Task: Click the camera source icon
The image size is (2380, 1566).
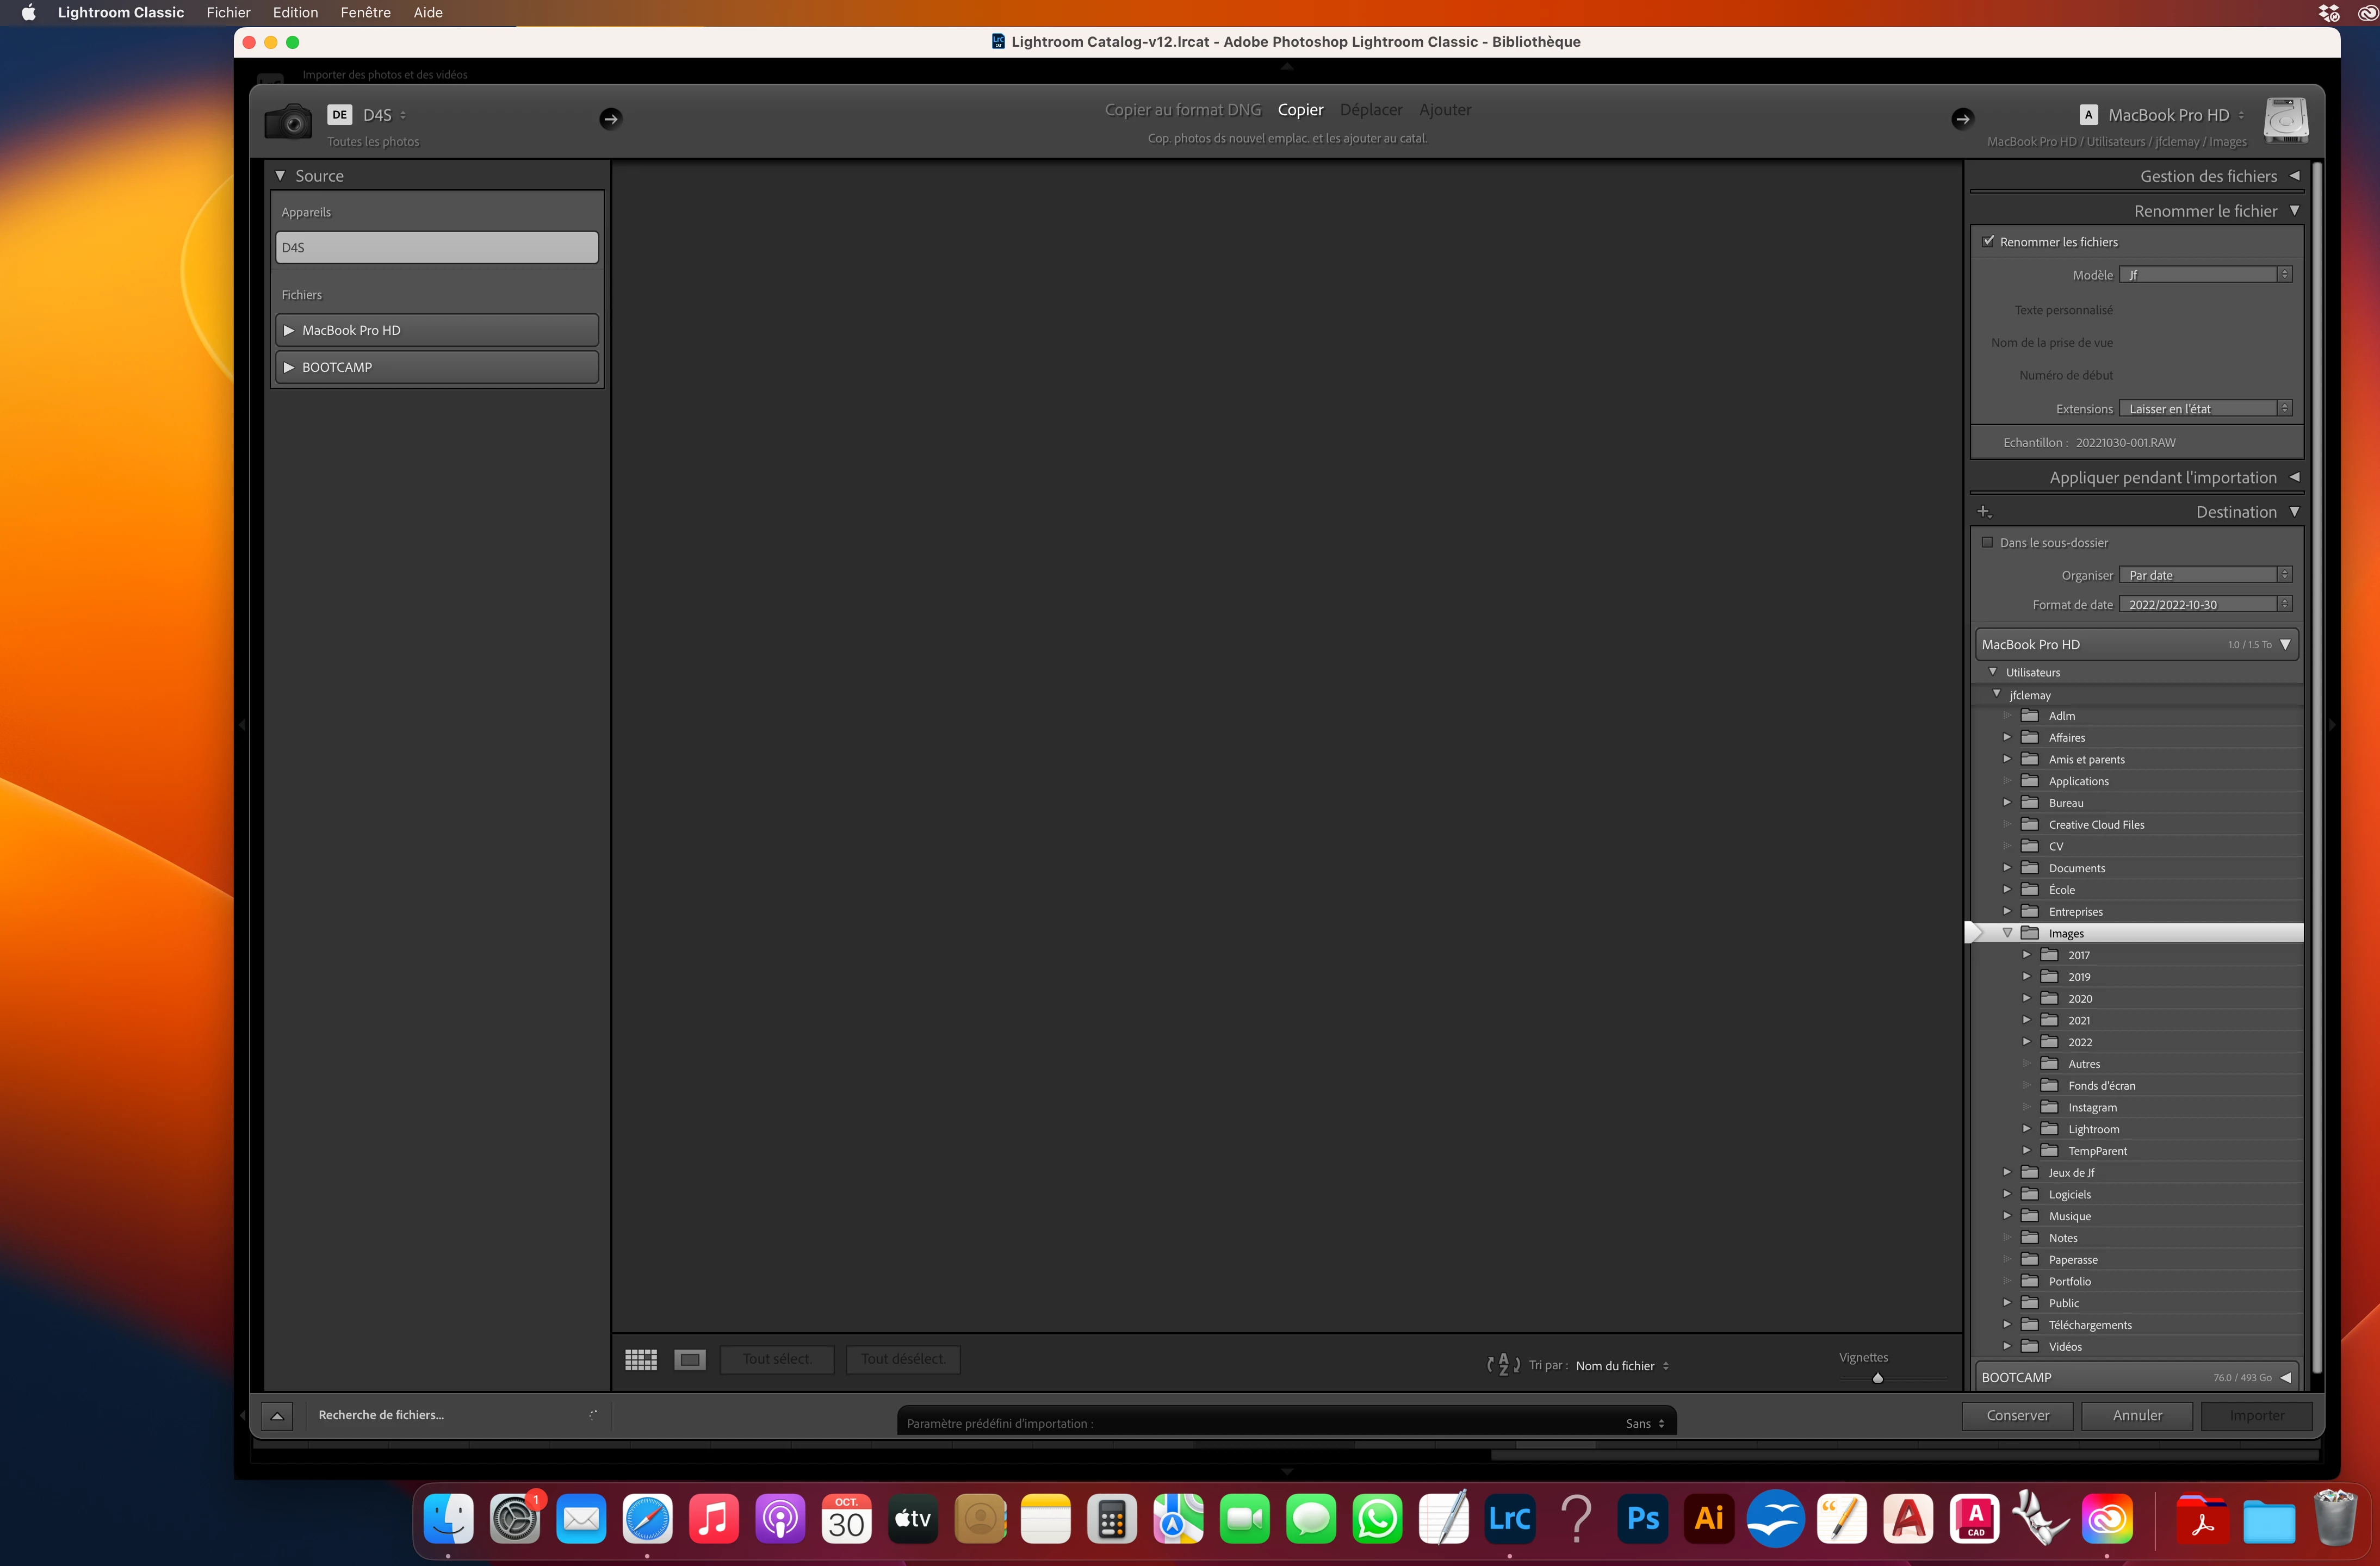Action: tap(288, 122)
